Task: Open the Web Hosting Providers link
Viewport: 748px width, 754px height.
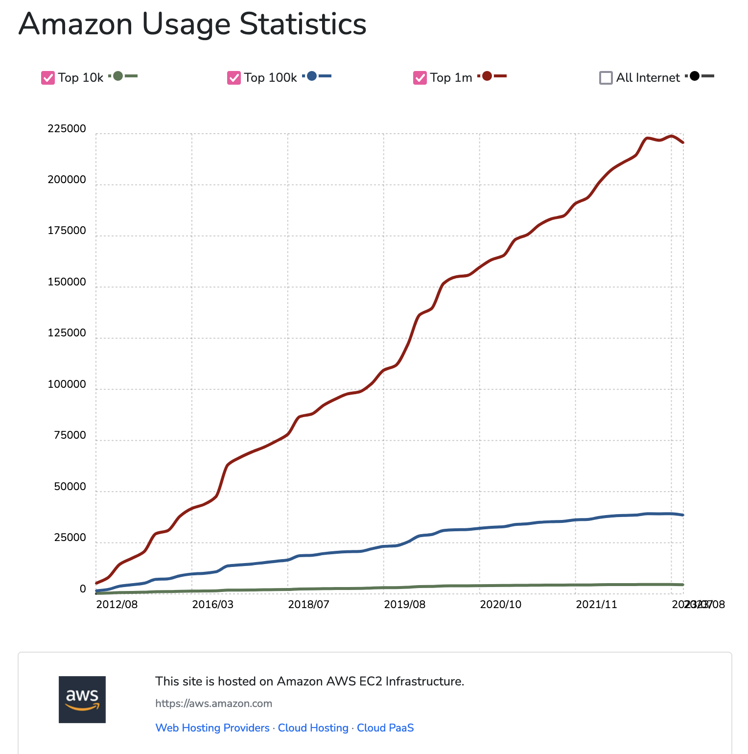Action: [x=211, y=728]
